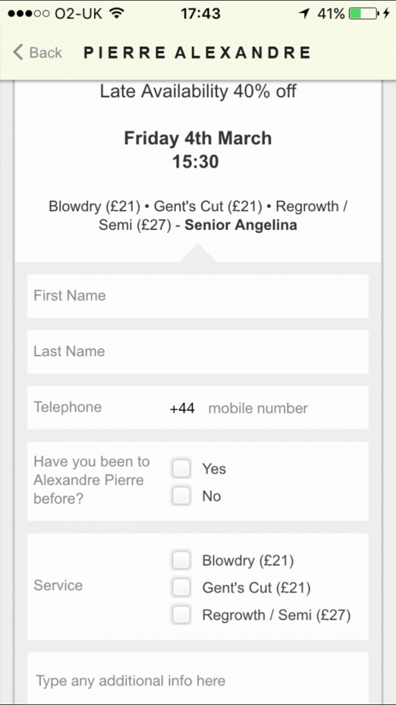Go back using the Back button
Screen dimensions: 396x705
tap(38, 52)
